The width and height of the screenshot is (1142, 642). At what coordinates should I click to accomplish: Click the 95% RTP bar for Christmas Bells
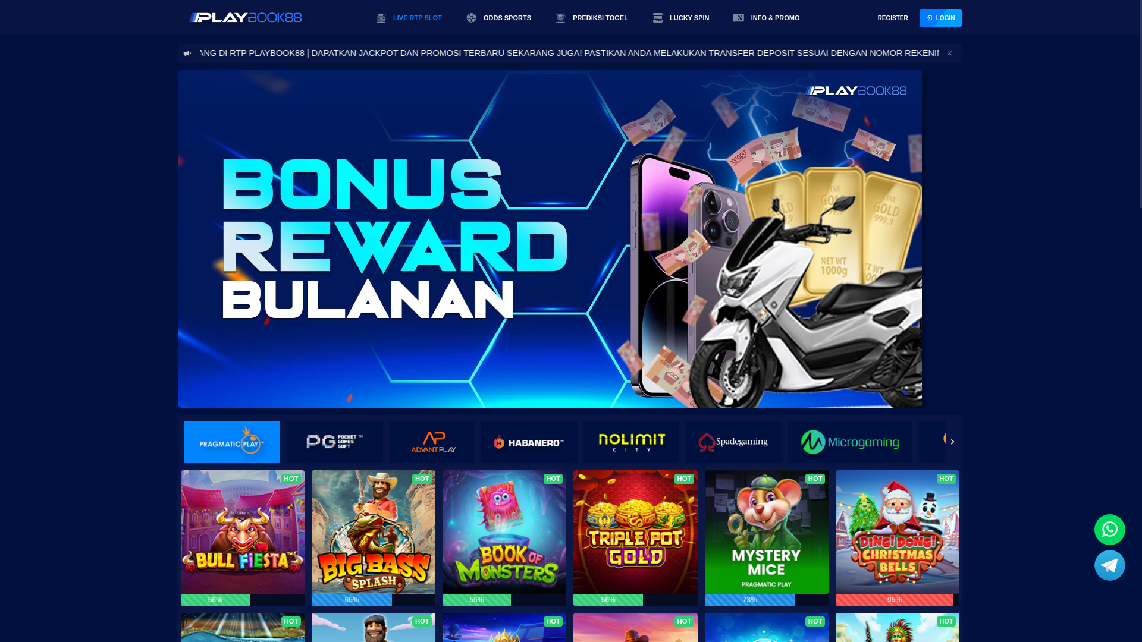point(897,600)
